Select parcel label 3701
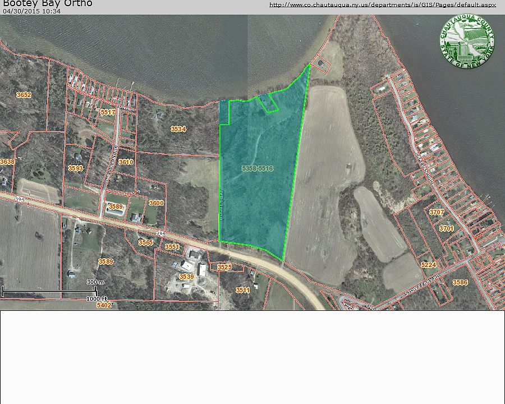The height and width of the screenshot is (404, 505). click(x=447, y=228)
